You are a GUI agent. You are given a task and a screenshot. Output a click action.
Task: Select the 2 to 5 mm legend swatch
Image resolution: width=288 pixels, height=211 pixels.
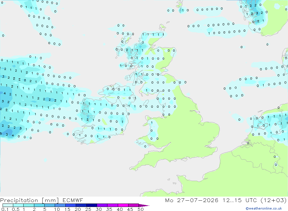[x=39, y=205]
